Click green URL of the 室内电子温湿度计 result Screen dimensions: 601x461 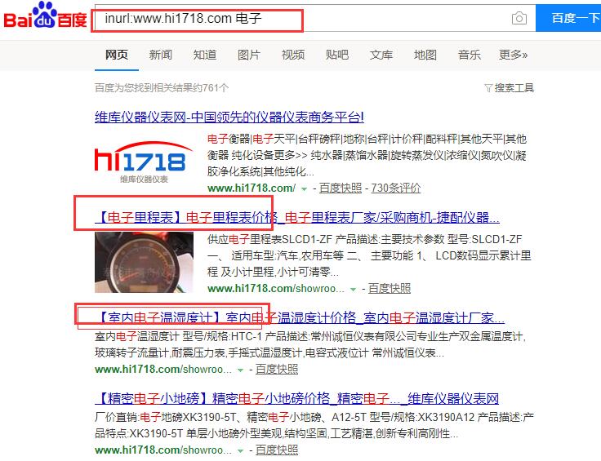coord(162,369)
